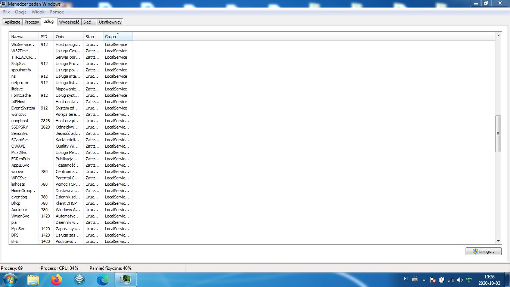Open the Opcje menu
This screenshot has height=287, width=510.
21,12
